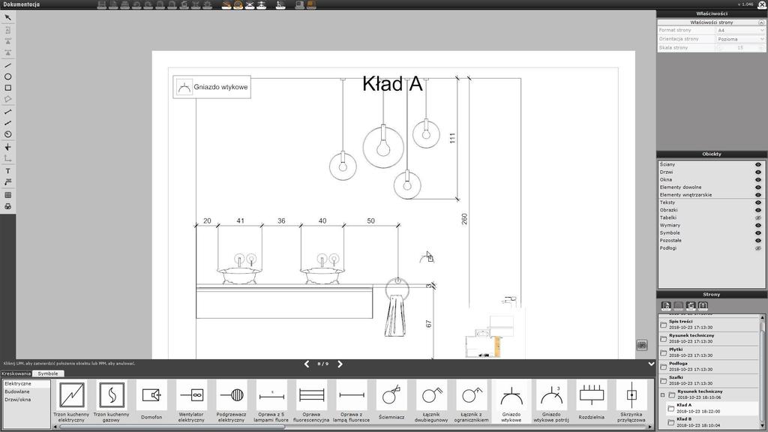Collapse the bottom symbols panel with chevron
The image size is (768, 432).
click(x=650, y=364)
